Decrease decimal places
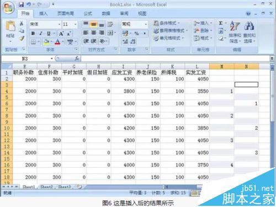The width and height of the screenshot is (276, 207). tap(133, 41)
